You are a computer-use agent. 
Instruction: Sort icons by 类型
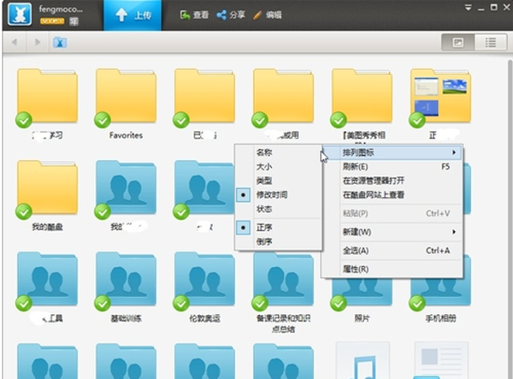279,181
